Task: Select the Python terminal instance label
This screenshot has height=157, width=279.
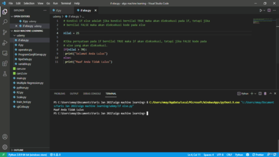Action: click(243, 94)
